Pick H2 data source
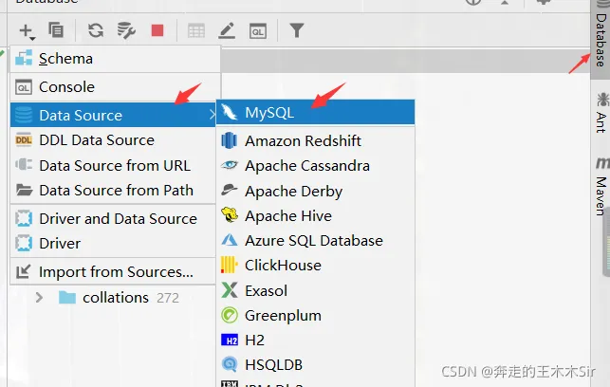 tap(316, 341)
